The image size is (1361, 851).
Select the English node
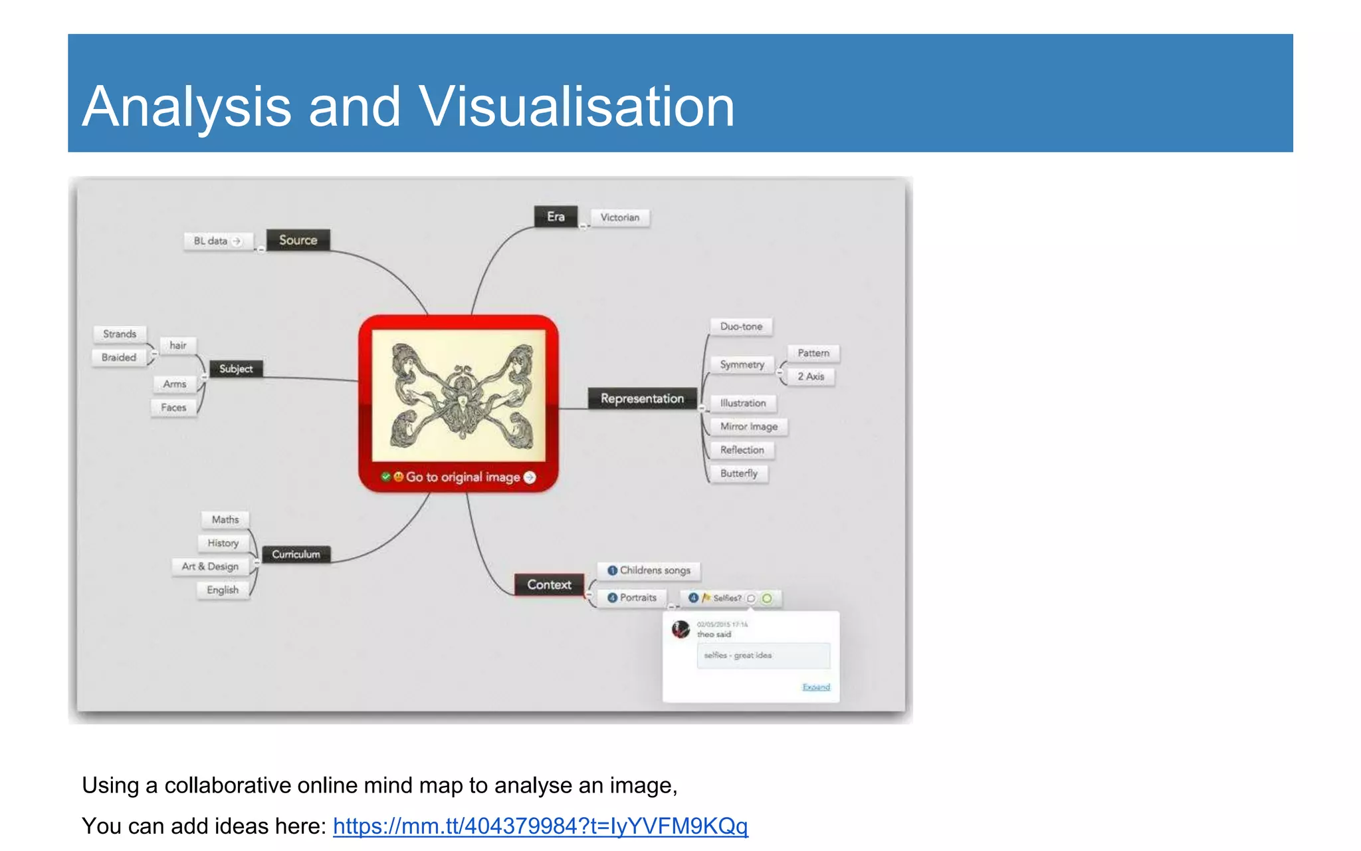pyautogui.click(x=223, y=590)
